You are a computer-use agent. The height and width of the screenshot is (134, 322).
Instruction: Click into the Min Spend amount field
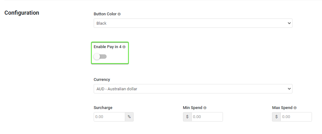[207, 117]
